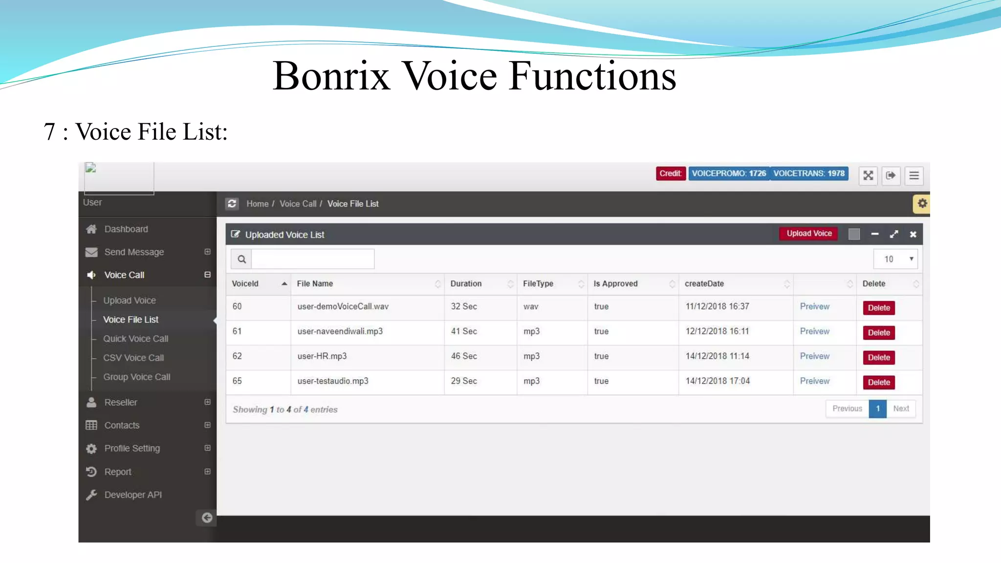Open Upload Voice in sidebar
The width and height of the screenshot is (1001, 563).
coord(130,301)
